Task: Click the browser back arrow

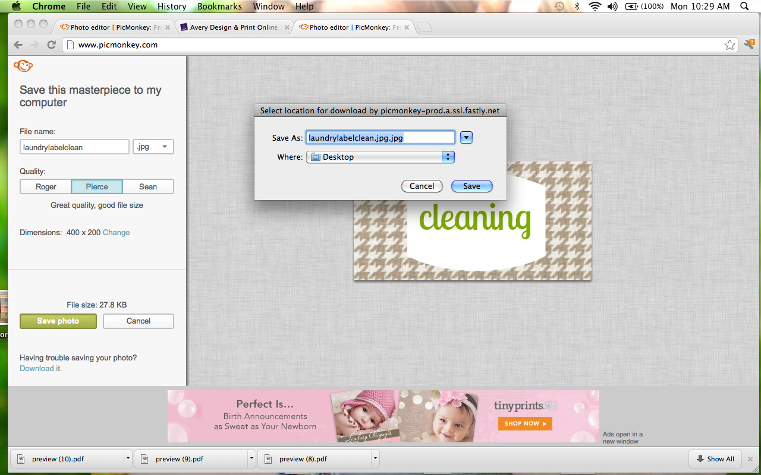Action: click(x=18, y=44)
